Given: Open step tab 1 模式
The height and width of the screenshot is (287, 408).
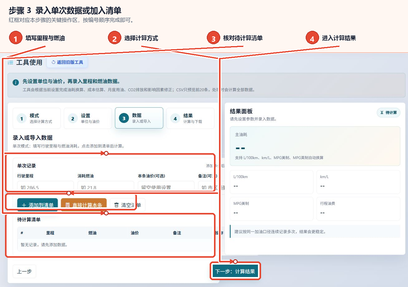Looking at the screenshot, I should click(37, 118).
